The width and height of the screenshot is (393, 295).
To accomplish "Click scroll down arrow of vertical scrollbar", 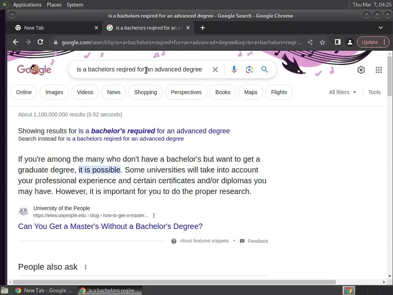I will 390,276.
